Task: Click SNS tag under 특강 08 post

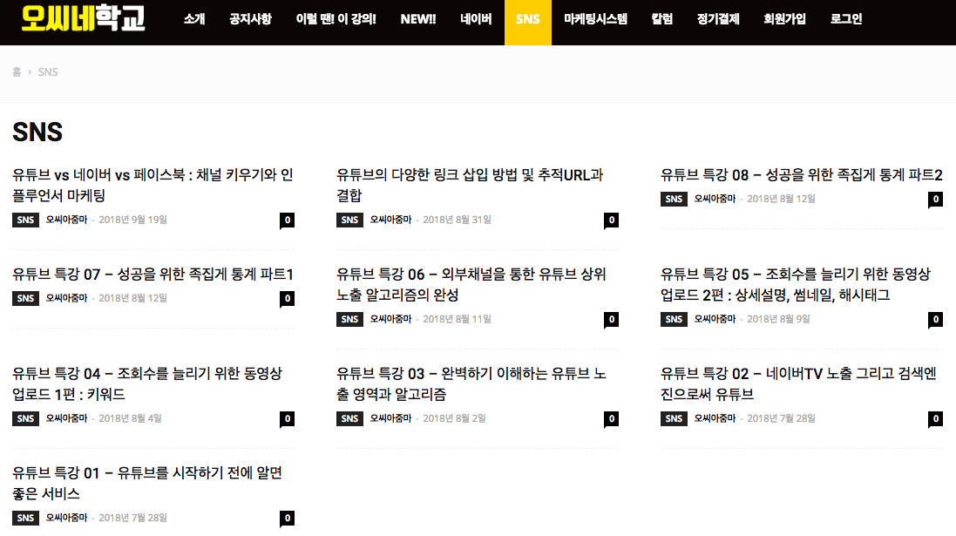Action: click(674, 199)
